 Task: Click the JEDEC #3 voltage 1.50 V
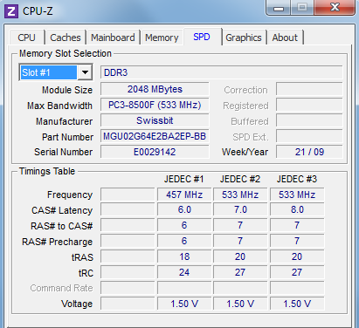pos(297,304)
